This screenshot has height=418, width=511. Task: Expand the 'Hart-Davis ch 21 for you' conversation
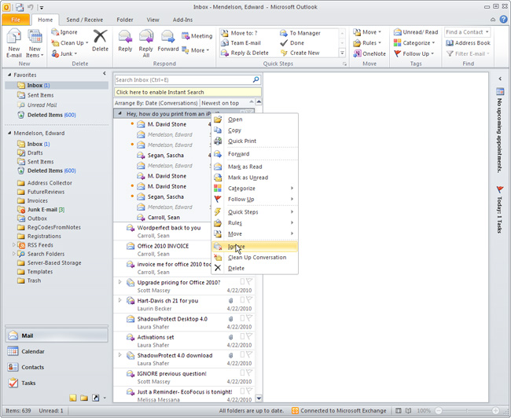120,300
